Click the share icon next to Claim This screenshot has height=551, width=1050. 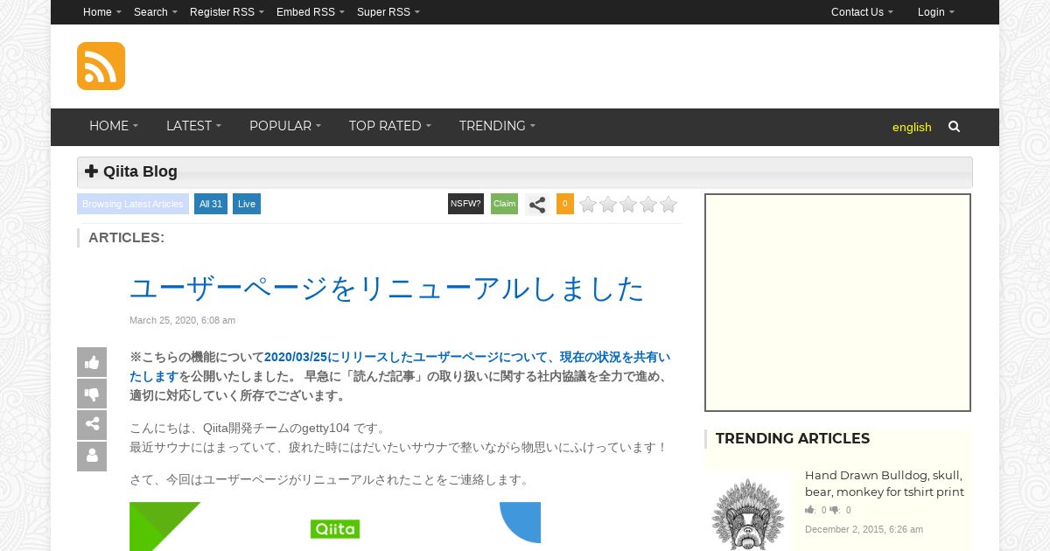pyautogui.click(x=537, y=205)
